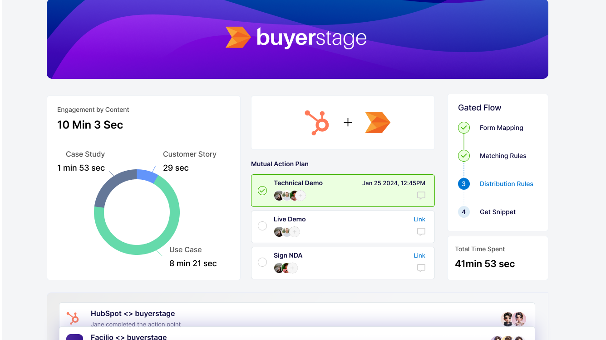Open comments on the Live Demo task
The height and width of the screenshot is (340, 606).
(421, 231)
